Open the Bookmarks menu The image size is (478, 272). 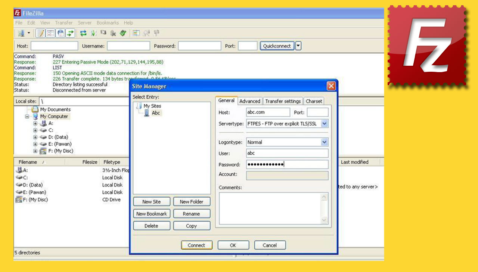pyautogui.click(x=108, y=23)
